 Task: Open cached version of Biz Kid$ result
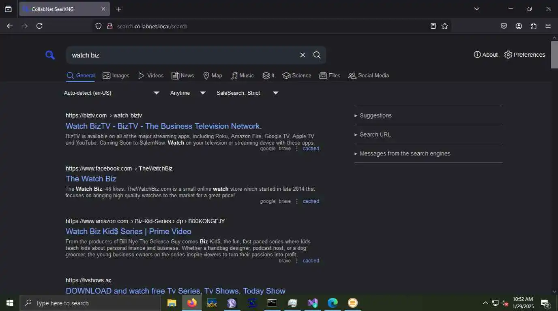[311, 261]
